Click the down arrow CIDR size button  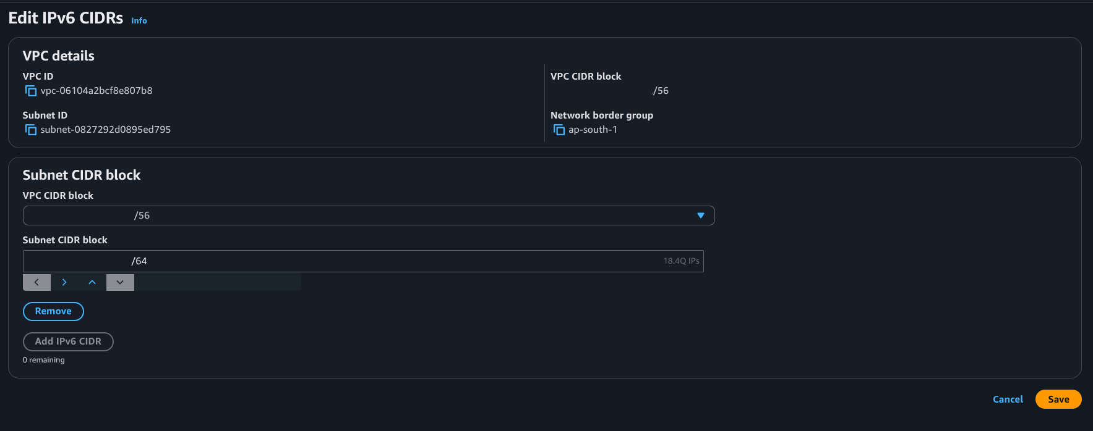point(120,282)
